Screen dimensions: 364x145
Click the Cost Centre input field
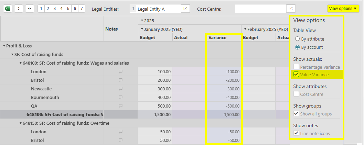coord(260,9)
